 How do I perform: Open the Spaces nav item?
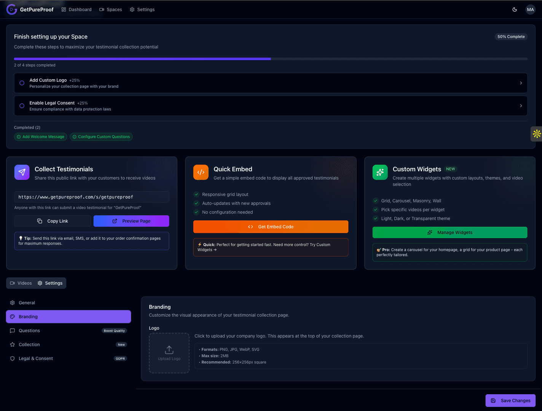click(x=111, y=10)
